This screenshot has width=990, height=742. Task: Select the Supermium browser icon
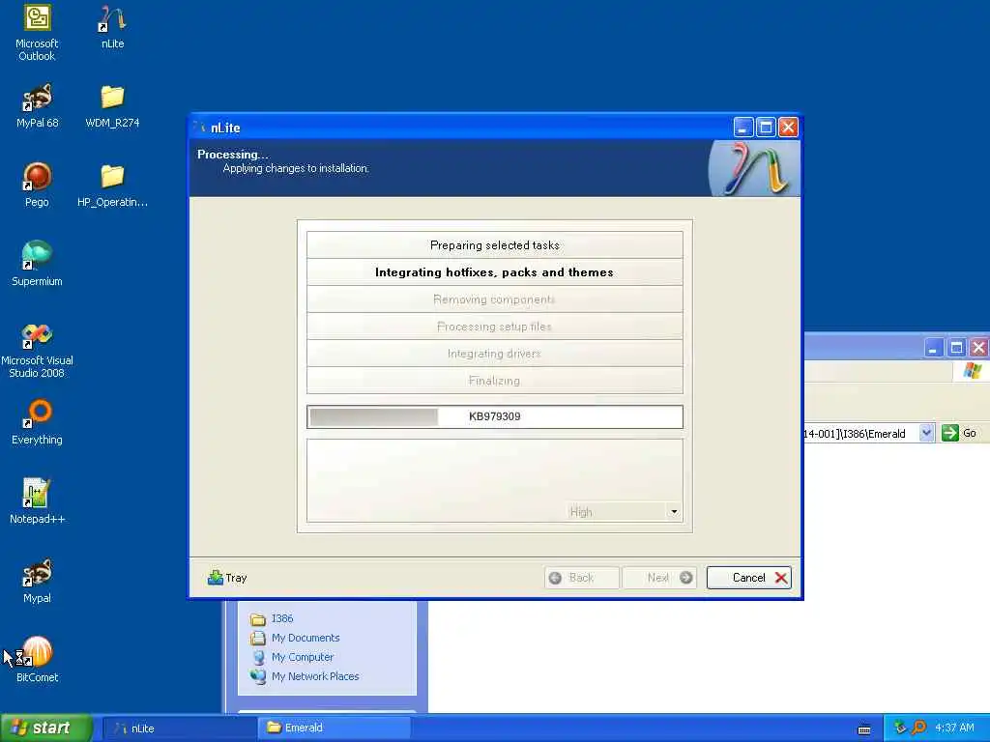pos(37,265)
